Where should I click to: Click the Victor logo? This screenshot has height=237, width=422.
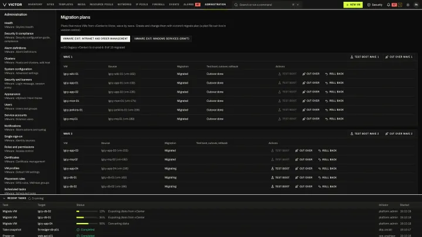point(12,5)
